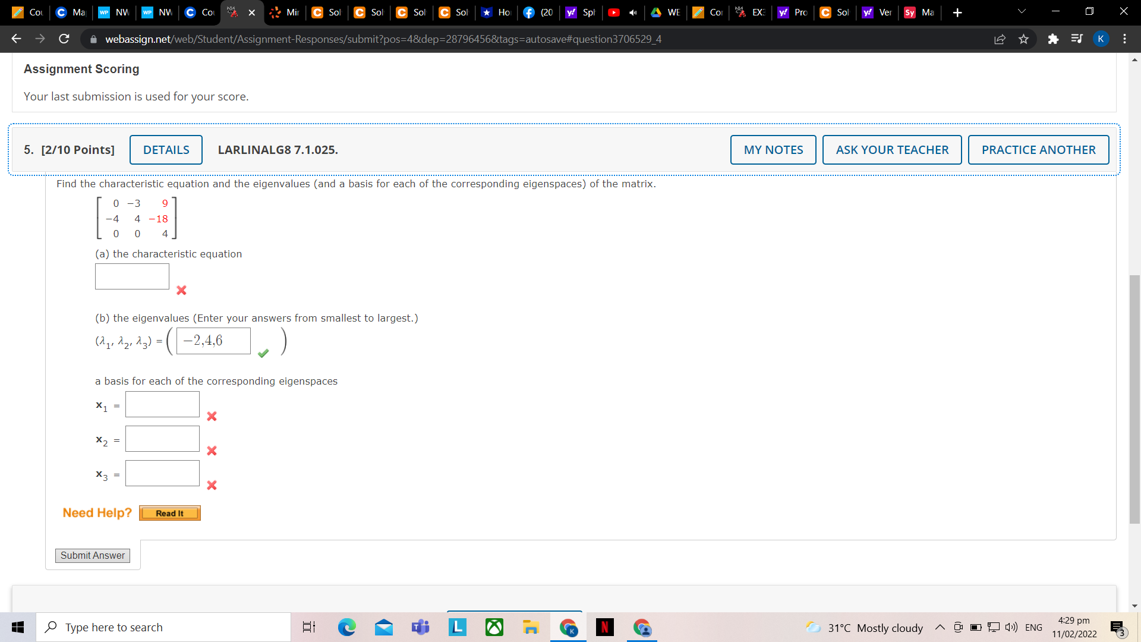Open a new browser tab
The width and height of the screenshot is (1141, 642).
(957, 12)
